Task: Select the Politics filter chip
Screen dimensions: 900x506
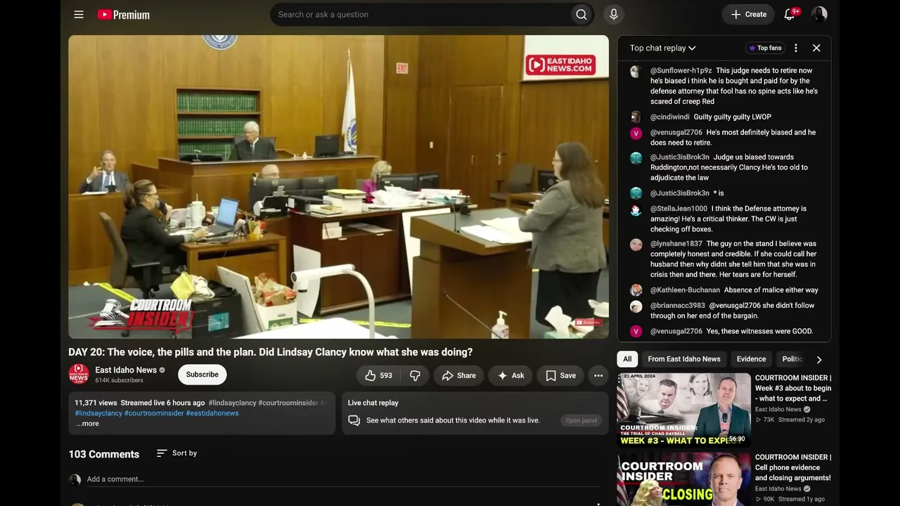Action: coord(791,359)
